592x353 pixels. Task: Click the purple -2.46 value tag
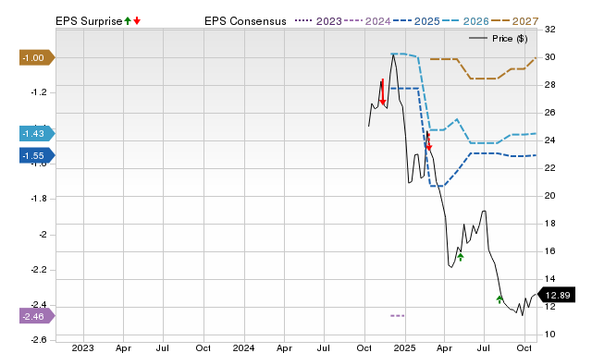click(x=37, y=316)
